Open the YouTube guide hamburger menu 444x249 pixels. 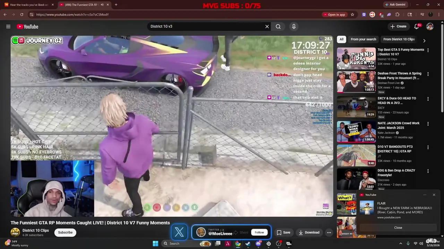(8, 27)
